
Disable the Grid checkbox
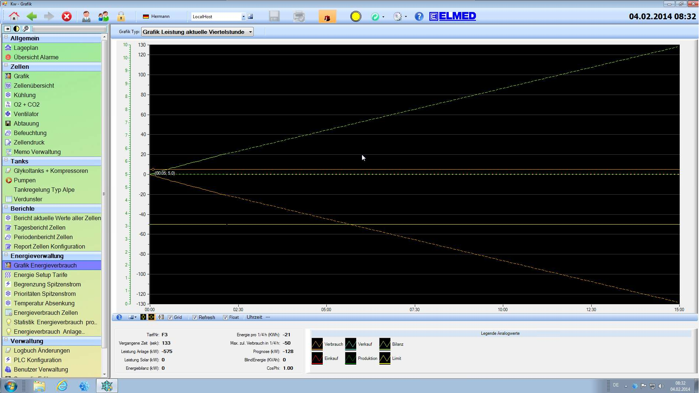170,317
